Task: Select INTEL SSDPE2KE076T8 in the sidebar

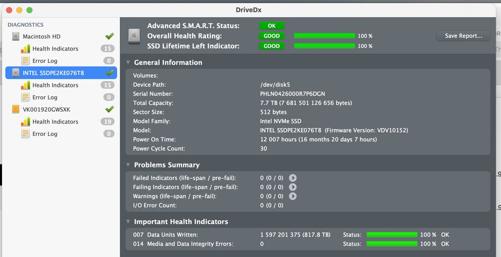Action: (x=62, y=73)
